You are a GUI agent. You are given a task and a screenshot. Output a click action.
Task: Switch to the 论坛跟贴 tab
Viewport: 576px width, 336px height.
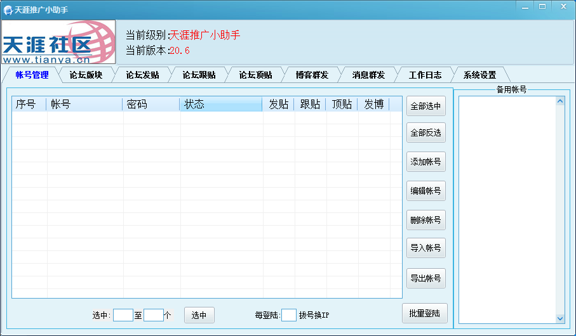tap(199, 75)
